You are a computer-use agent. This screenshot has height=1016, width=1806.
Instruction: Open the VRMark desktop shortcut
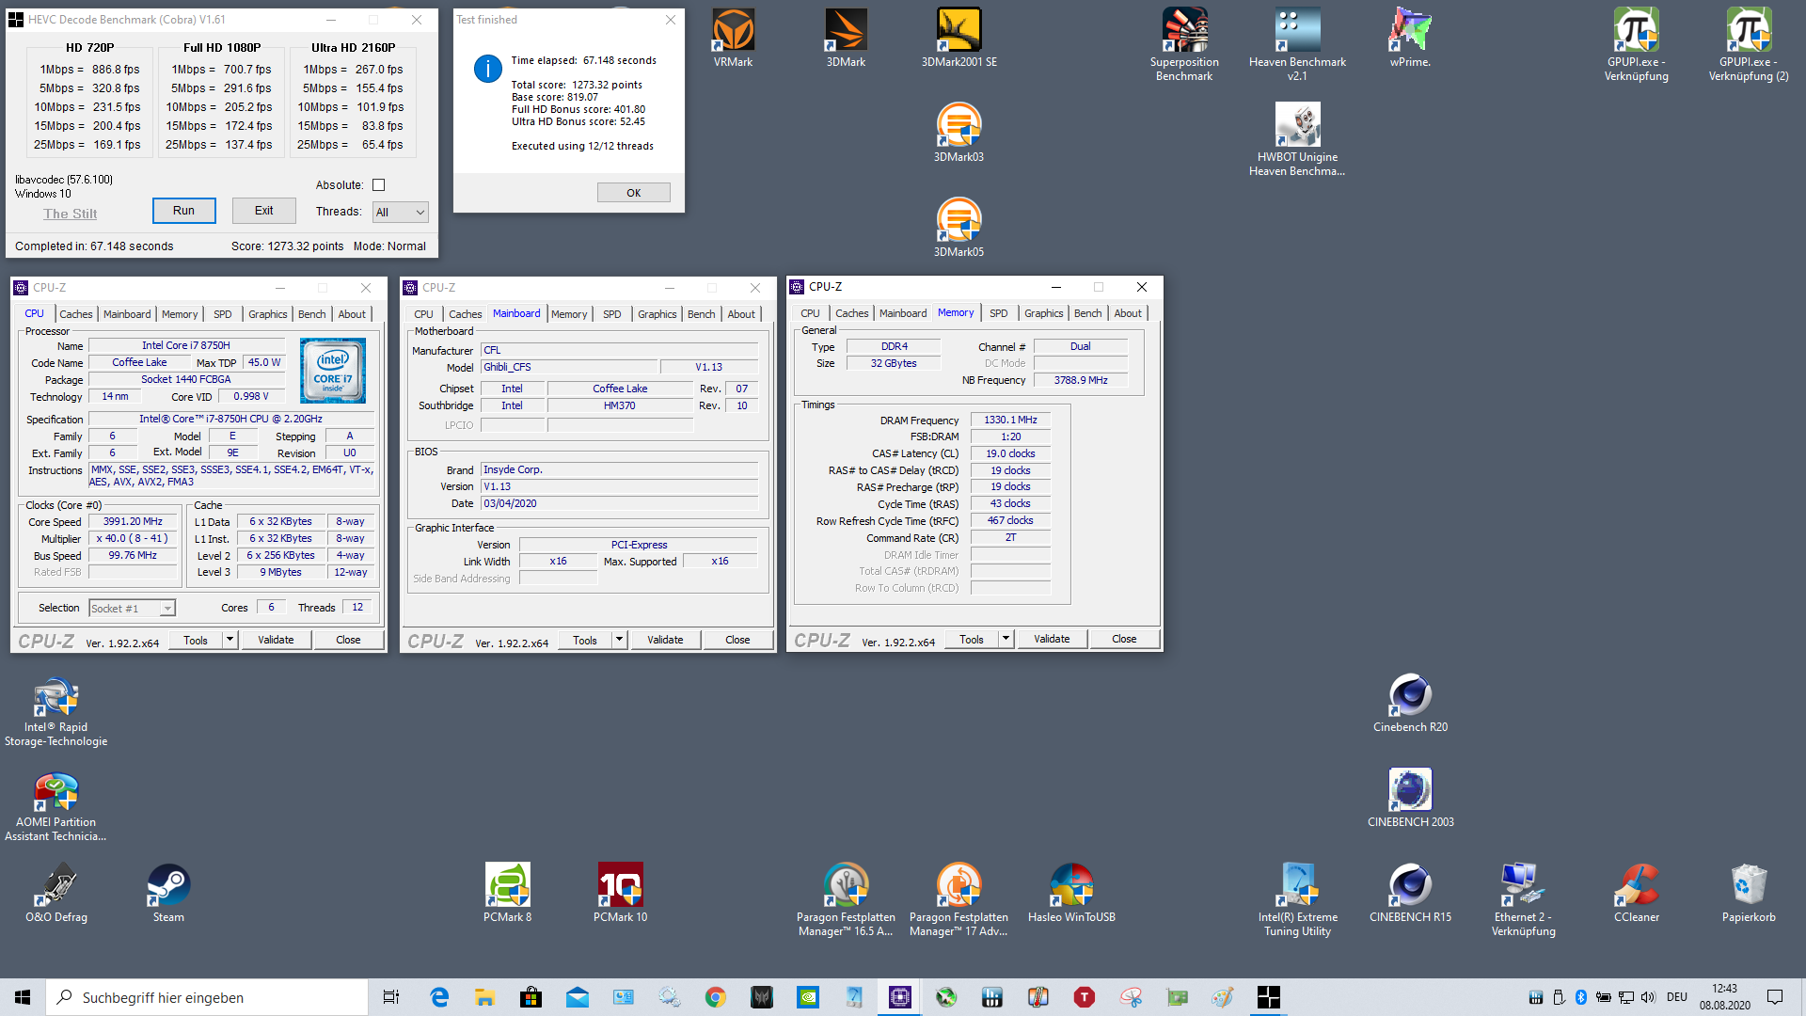pyautogui.click(x=733, y=39)
